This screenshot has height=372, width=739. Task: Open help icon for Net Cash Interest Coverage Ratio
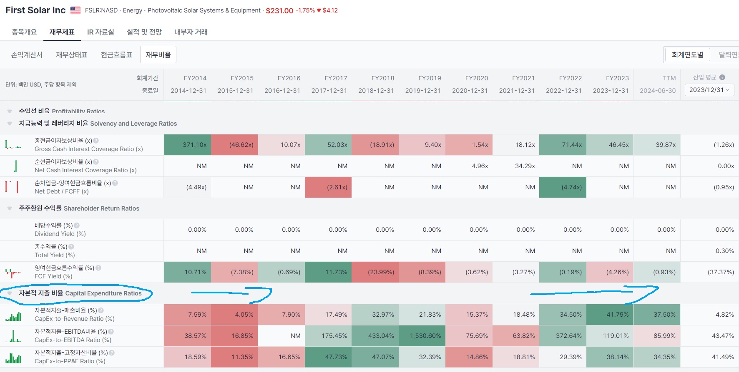tap(96, 162)
